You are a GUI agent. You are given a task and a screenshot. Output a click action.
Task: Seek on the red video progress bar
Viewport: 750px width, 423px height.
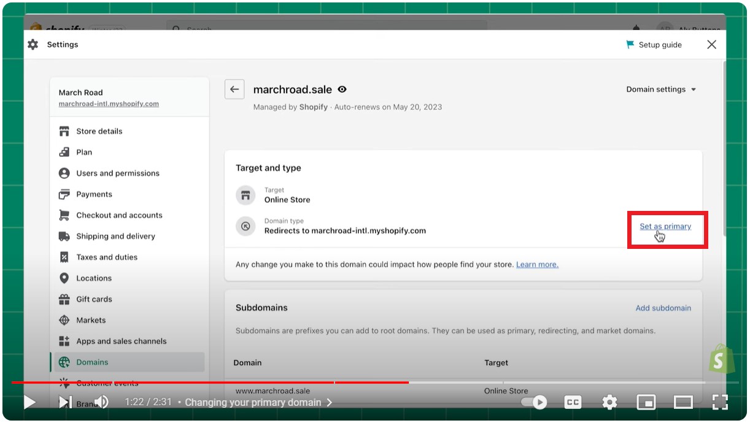click(x=245, y=383)
